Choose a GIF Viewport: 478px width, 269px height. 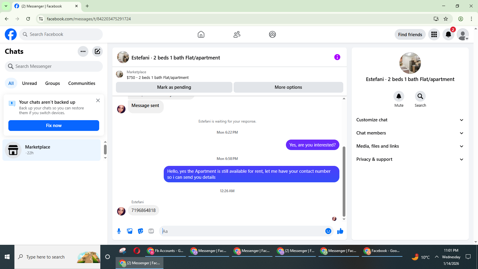(151, 231)
